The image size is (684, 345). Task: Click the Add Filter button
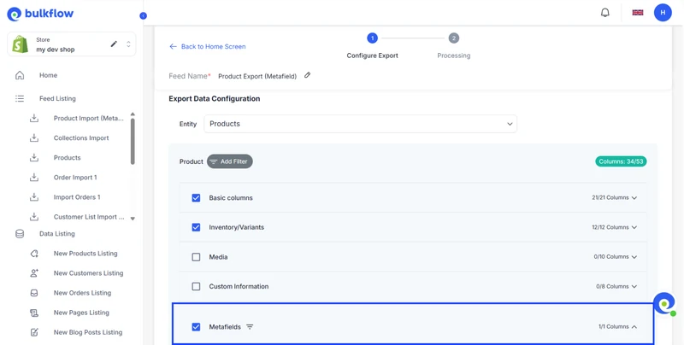(230, 161)
